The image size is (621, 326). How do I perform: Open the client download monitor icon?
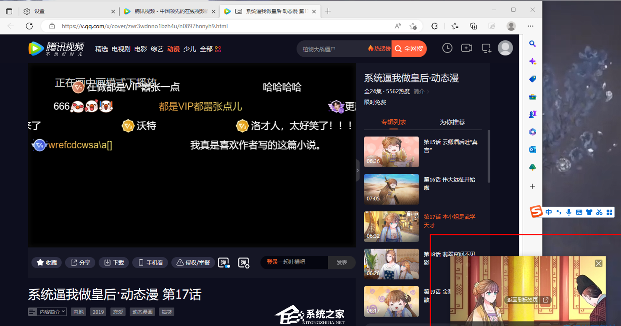(x=487, y=48)
